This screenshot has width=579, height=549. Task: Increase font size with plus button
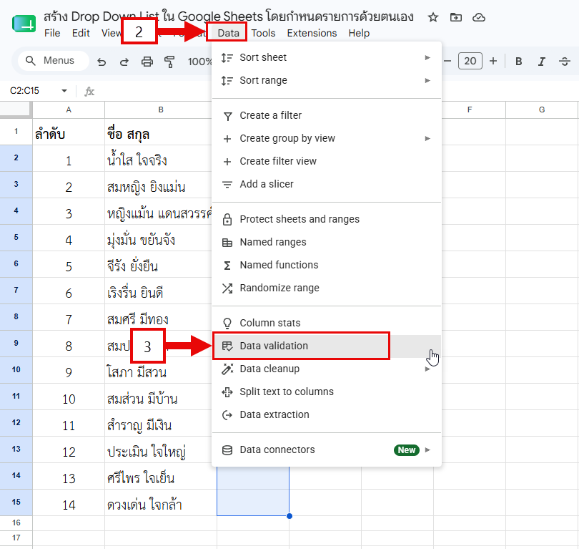[x=493, y=61]
